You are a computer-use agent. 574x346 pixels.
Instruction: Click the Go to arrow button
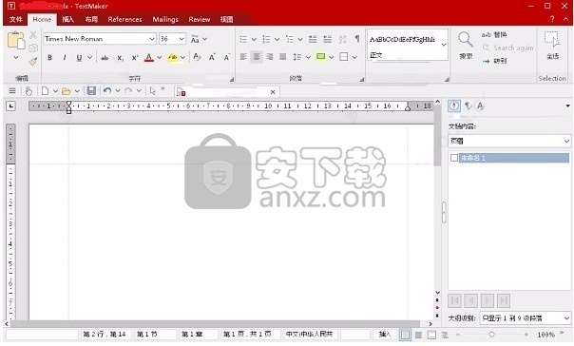click(x=494, y=61)
